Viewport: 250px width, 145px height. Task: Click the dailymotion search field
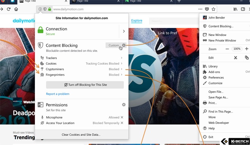(x=174, y=21)
